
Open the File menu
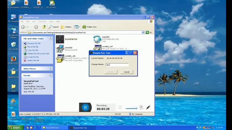[22, 22]
